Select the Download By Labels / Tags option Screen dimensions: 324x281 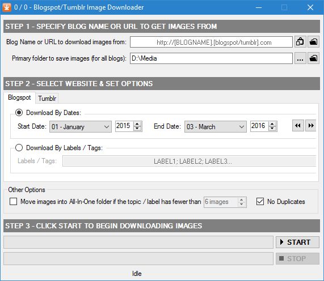pyautogui.click(x=19, y=148)
